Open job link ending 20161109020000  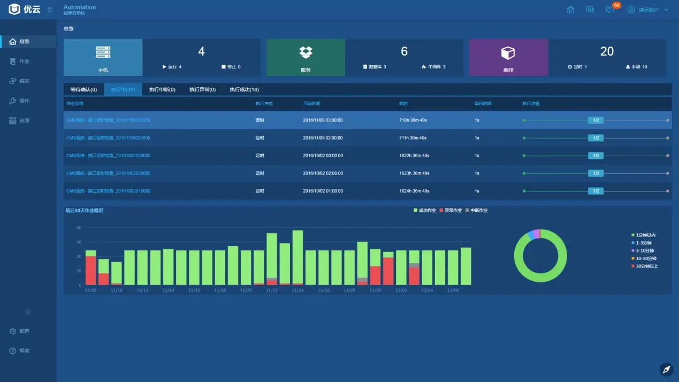(108, 138)
